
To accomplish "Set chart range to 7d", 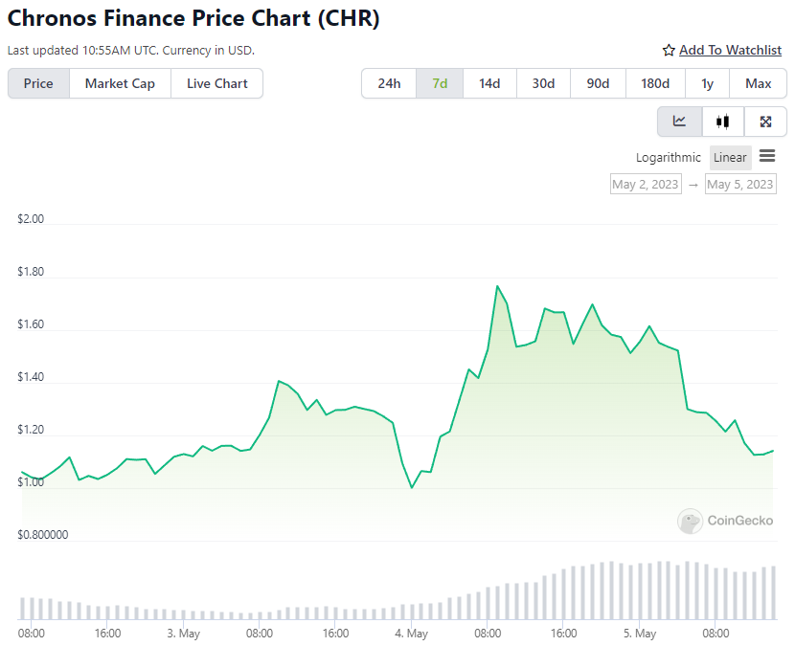I will [440, 83].
